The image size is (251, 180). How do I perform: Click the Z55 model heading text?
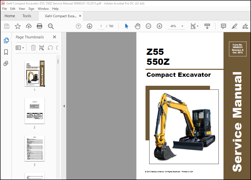(x=155, y=52)
